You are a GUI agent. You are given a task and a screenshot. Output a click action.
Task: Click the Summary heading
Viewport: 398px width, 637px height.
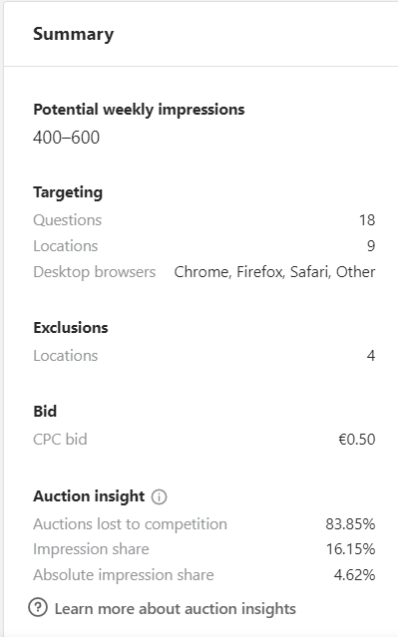[x=73, y=34]
